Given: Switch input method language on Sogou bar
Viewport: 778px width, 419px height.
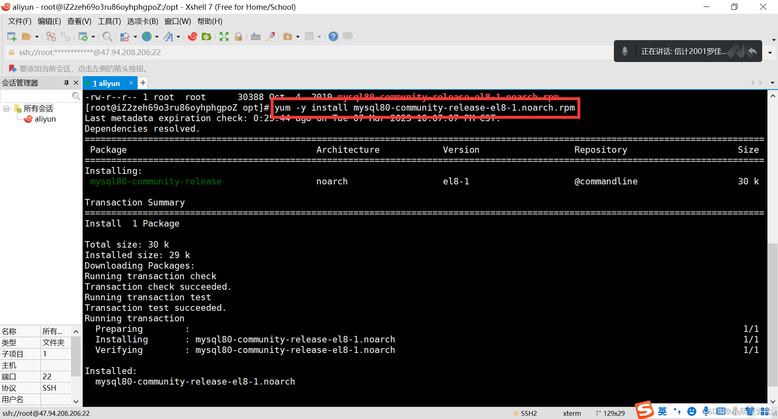Looking at the screenshot, I should (x=662, y=411).
